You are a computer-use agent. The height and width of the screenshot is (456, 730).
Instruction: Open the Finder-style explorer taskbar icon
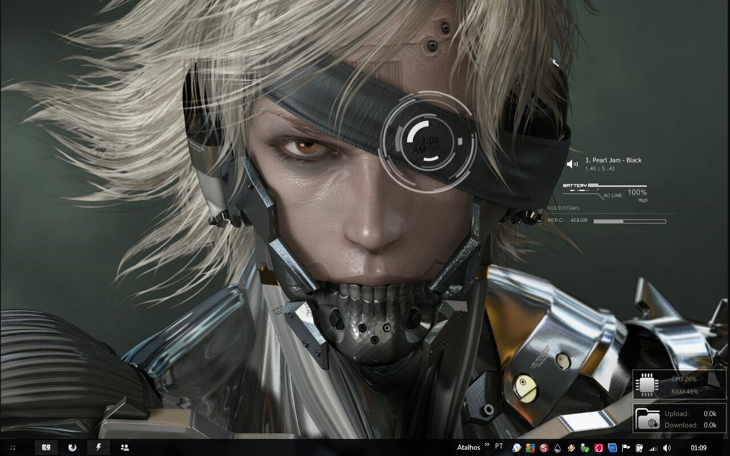click(x=46, y=447)
